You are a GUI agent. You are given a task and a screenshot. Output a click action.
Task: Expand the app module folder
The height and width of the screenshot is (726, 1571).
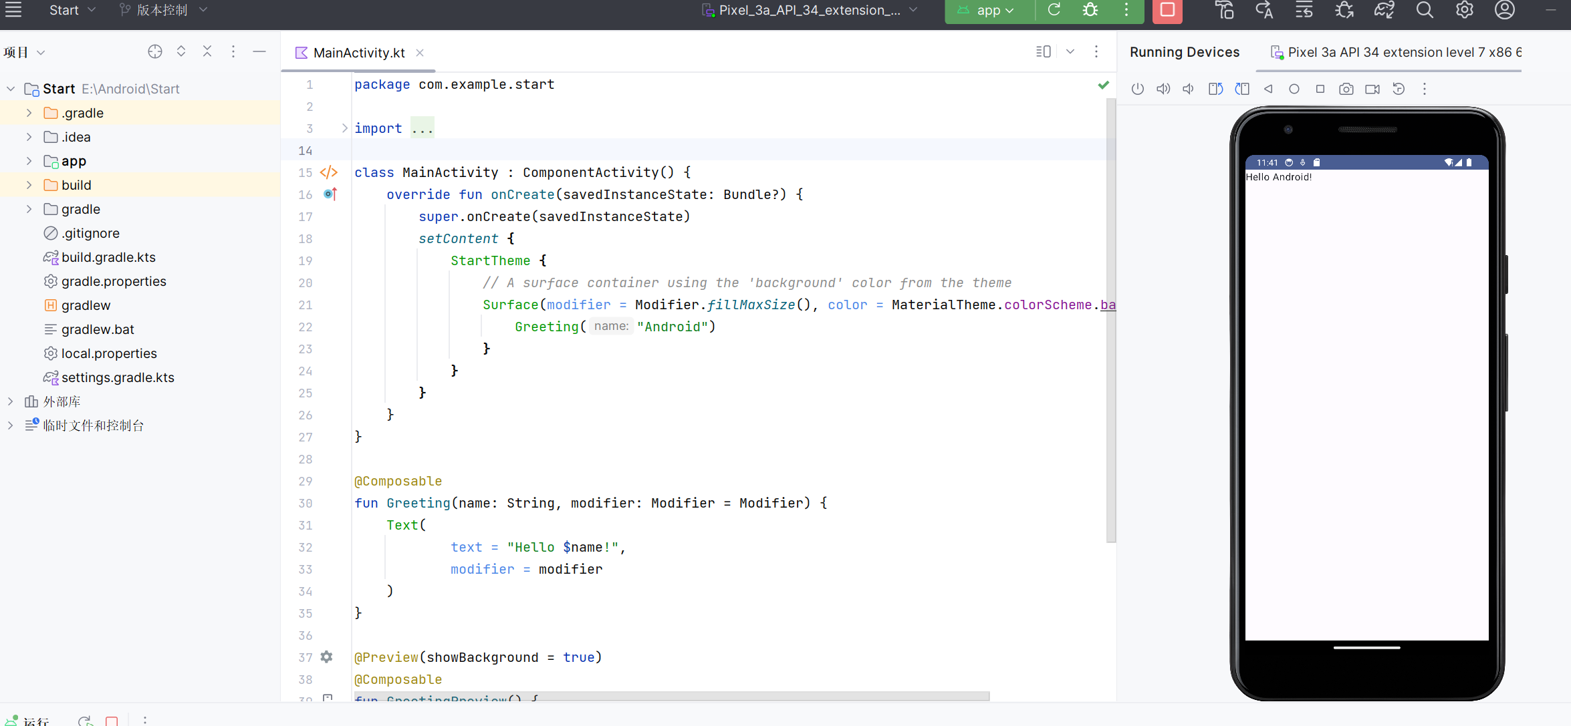coord(29,161)
